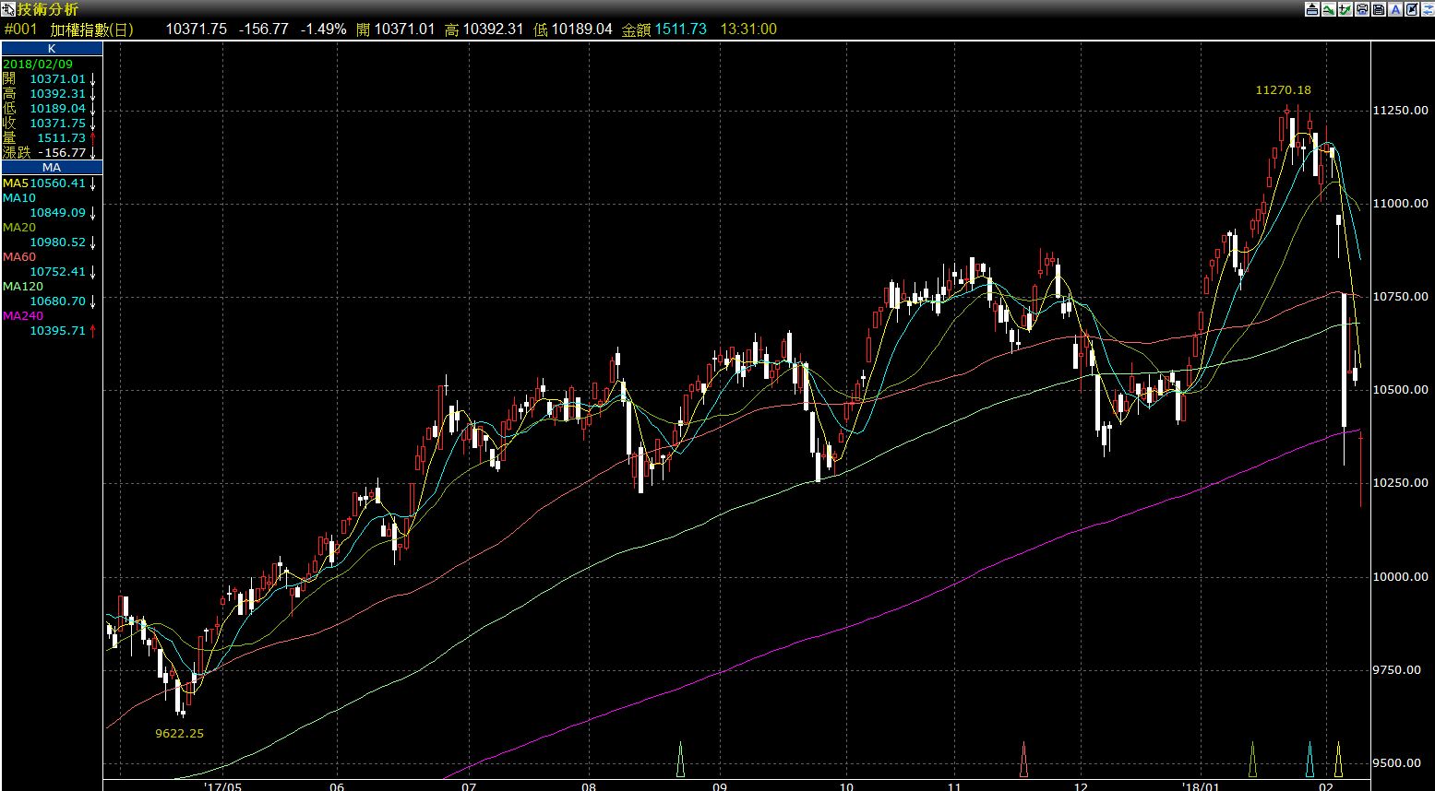The width and height of the screenshot is (1435, 791).
Task: Click the green-yellow event marker near 09
Action: pyautogui.click(x=681, y=759)
